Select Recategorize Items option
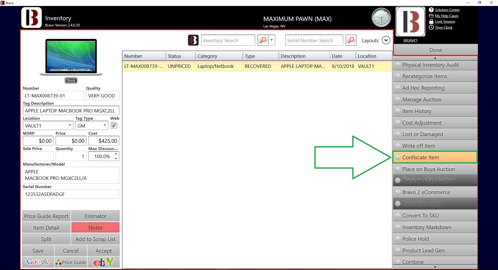Viewport: 498px width, 270px height. click(435, 76)
